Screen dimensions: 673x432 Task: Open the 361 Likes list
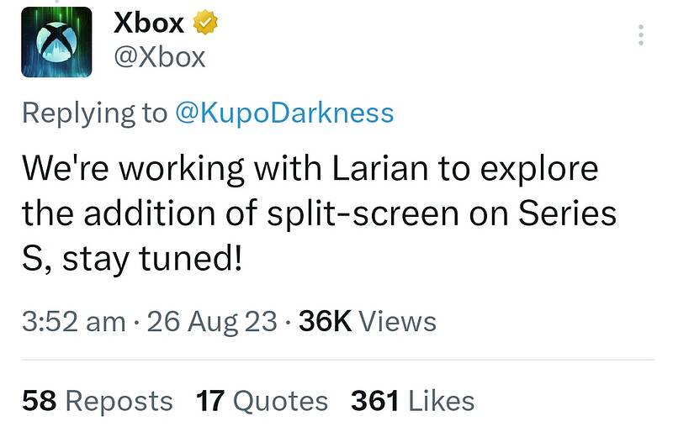click(x=412, y=401)
